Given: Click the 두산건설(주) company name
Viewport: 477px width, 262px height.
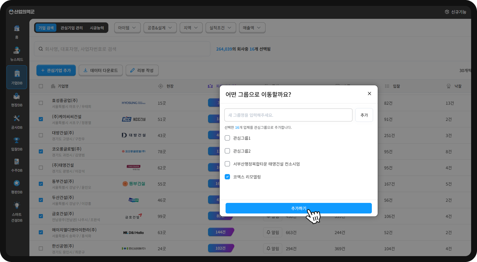Looking at the screenshot, I should click(63, 197).
